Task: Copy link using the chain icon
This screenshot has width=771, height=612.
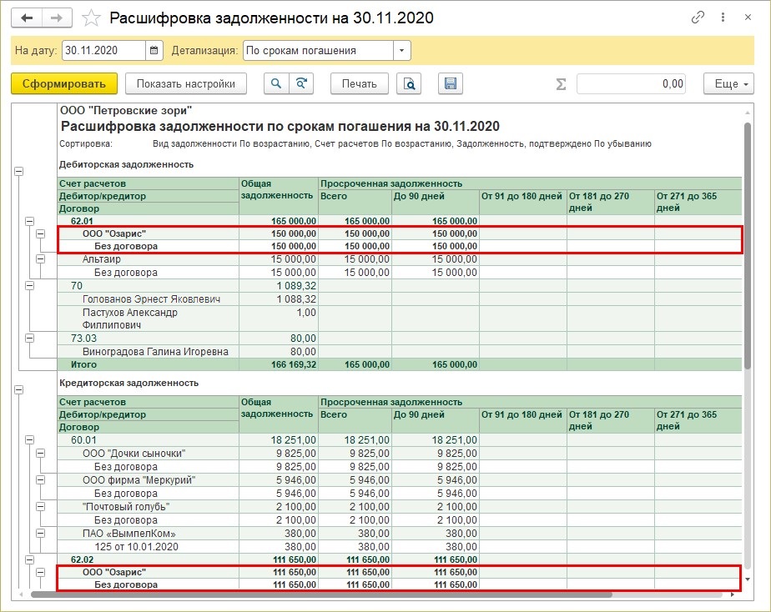Action: [x=698, y=18]
